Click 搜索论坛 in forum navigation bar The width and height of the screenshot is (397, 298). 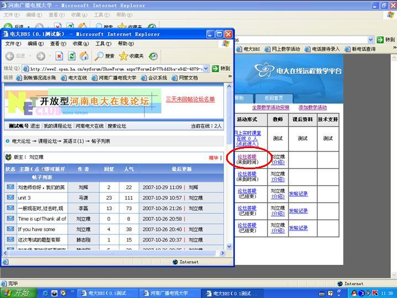[x=117, y=126]
